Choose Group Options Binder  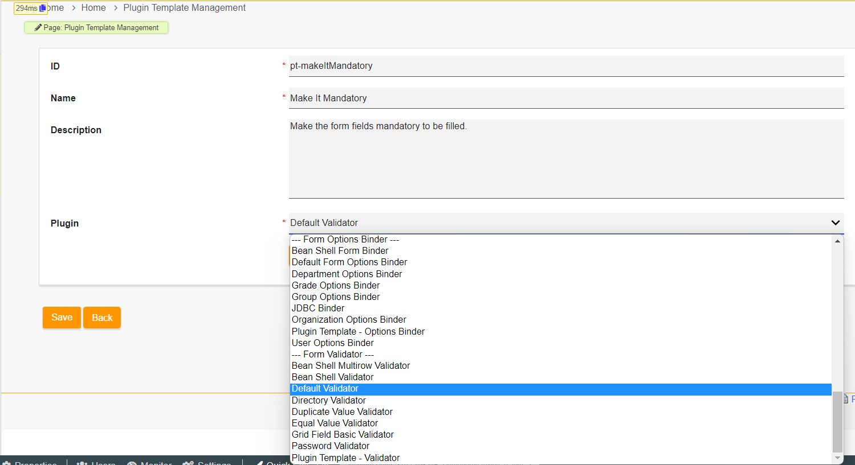click(561, 297)
